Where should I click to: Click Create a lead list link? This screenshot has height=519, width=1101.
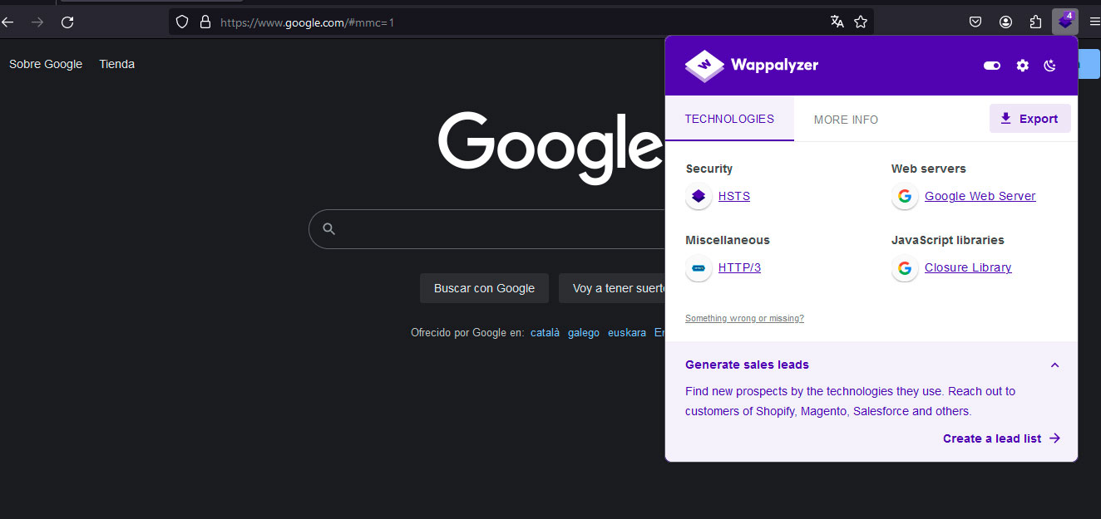coord(1001,438)
